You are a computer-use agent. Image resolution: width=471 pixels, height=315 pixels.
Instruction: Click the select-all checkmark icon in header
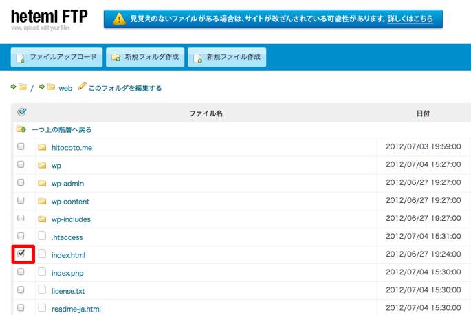[x=21, y=112]
